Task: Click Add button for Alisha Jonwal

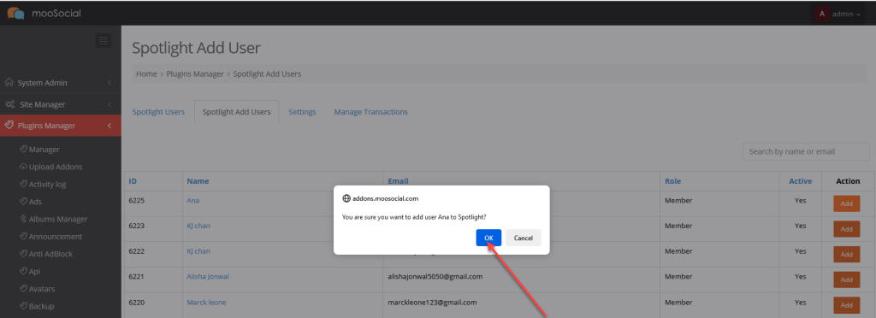Action: 846,280
